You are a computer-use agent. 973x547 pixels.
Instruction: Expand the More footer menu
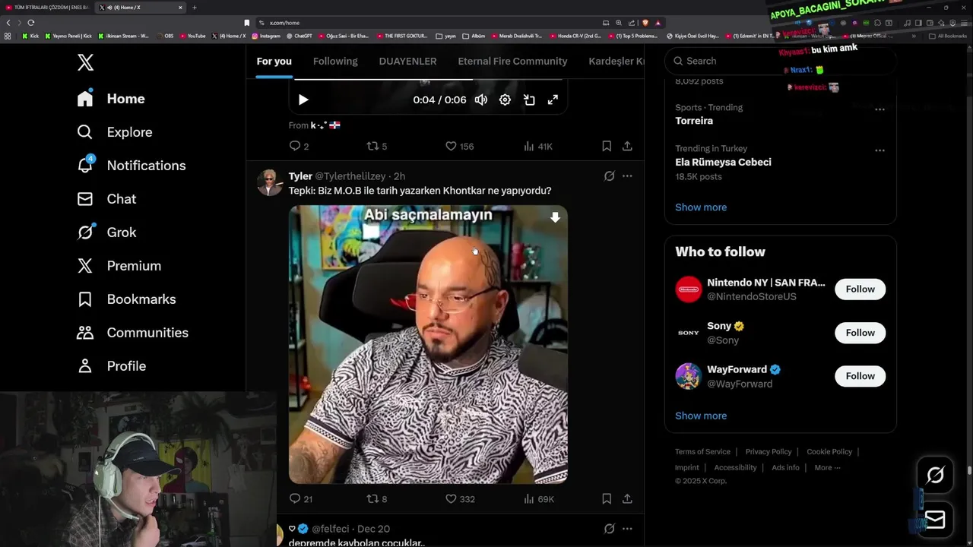(827, 467)
